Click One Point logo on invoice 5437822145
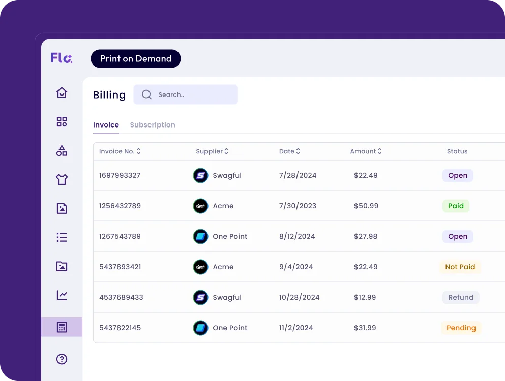 tap(200, 328)
